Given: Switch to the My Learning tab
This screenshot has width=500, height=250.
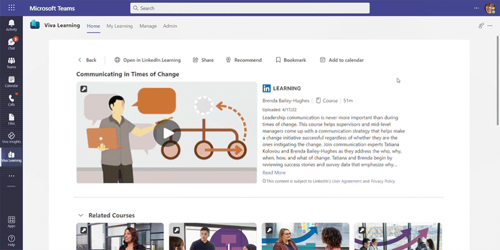Looking at the screenshot, I should pos(120,26).
